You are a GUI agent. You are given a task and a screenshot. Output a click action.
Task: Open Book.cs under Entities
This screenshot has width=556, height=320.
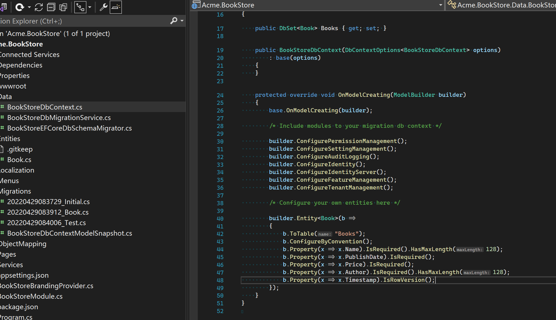click(x=19, y=160)
